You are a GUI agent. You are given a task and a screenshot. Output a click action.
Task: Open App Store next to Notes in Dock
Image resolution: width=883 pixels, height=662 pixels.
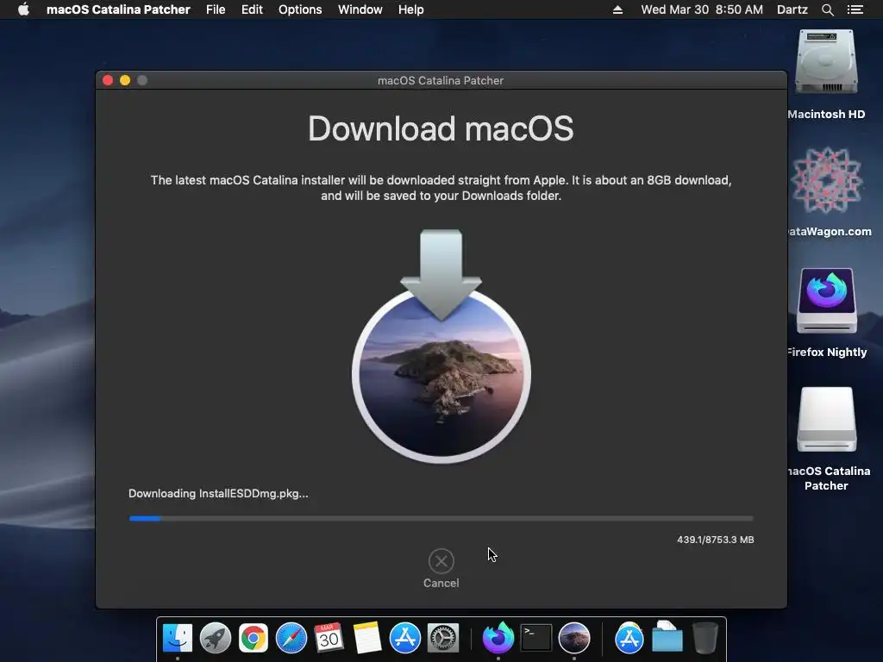[x=405, y=638]
